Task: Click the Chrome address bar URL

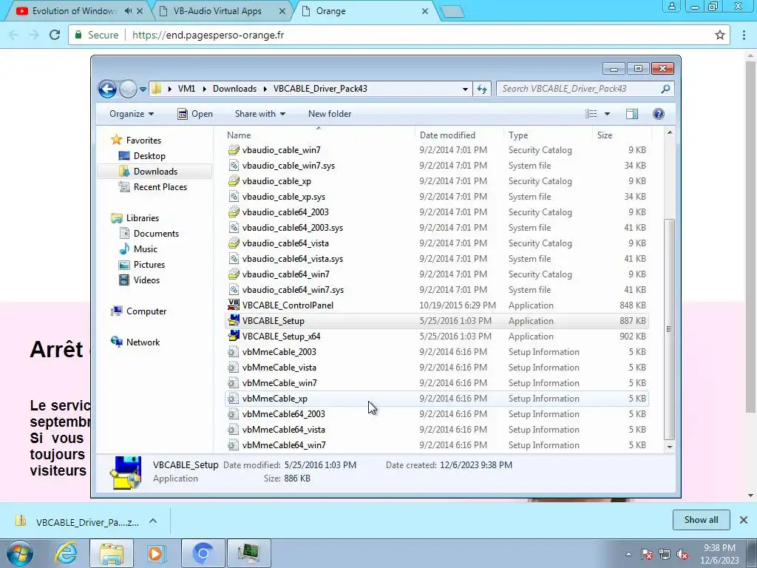Action: (x=208, y=35)
